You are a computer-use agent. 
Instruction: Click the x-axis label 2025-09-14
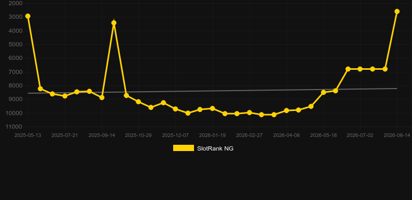pos(102,135)
